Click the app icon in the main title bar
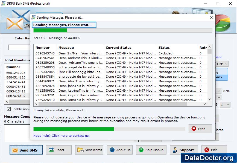 (x=3, y=3)
